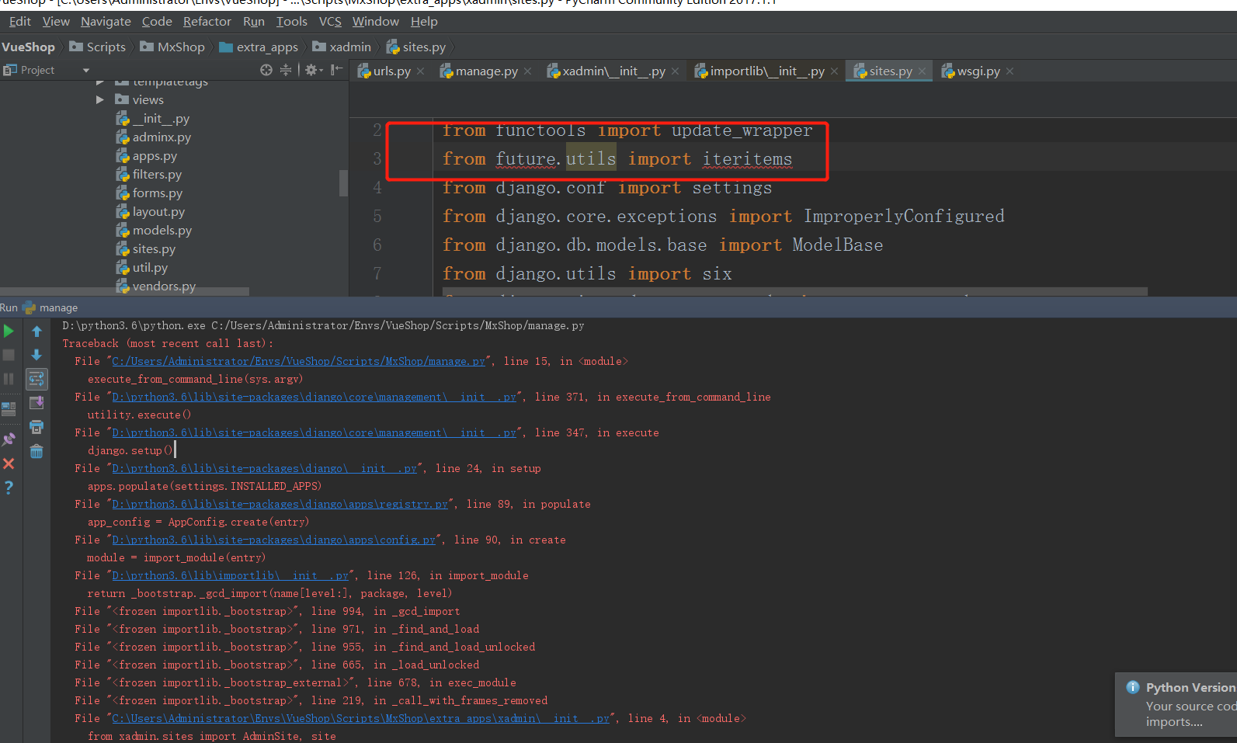Click the down arrow to next stack frame
Screen dimensions: 1237x743
36,355
